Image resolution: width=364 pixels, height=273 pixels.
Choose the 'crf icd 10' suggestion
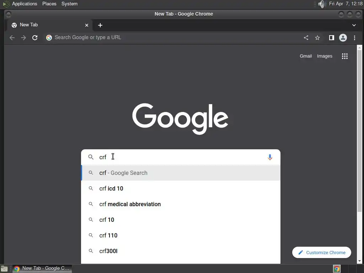(x=181, y=188)
